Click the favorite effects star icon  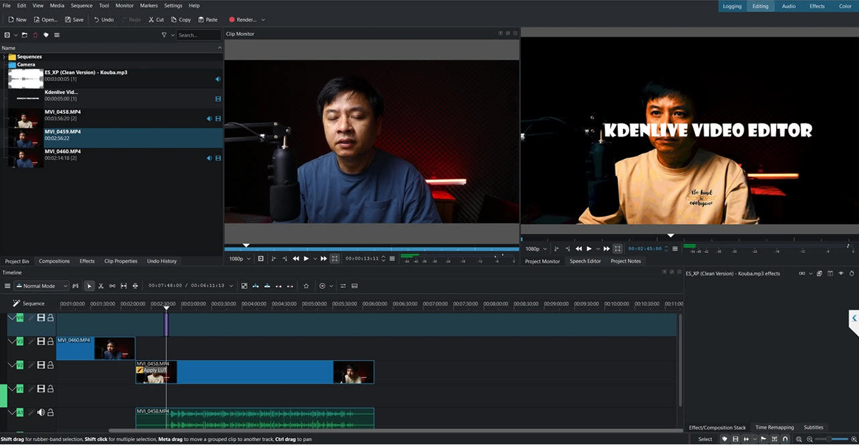(x=306, y=286)
